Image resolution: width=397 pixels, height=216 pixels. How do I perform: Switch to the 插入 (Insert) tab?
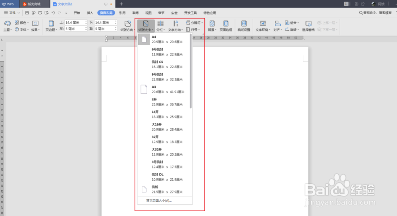point(90,13)
